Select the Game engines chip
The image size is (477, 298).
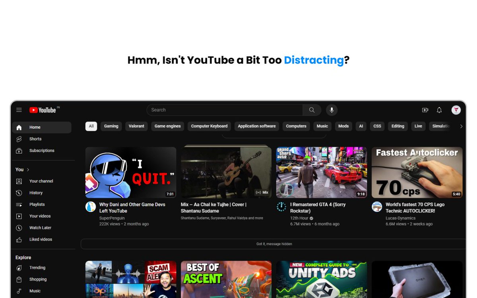click(x=168, y=126)
